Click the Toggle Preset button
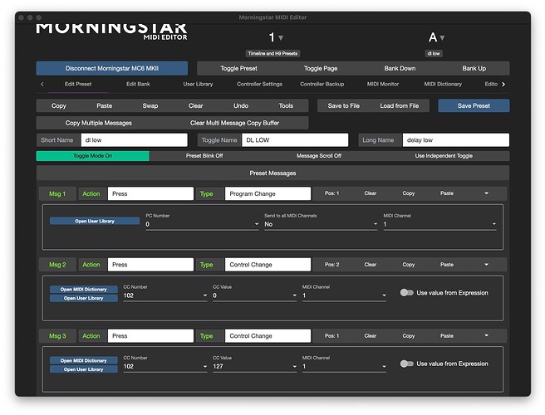The image size is (545, 415). pyautogui.click(x=238, y=68)
